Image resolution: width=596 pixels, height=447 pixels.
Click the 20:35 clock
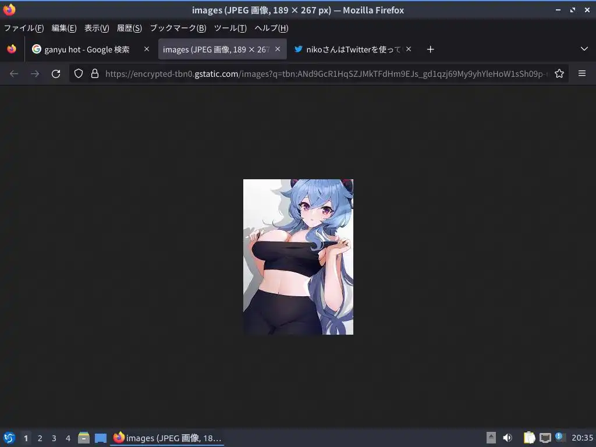click(582, 438)
